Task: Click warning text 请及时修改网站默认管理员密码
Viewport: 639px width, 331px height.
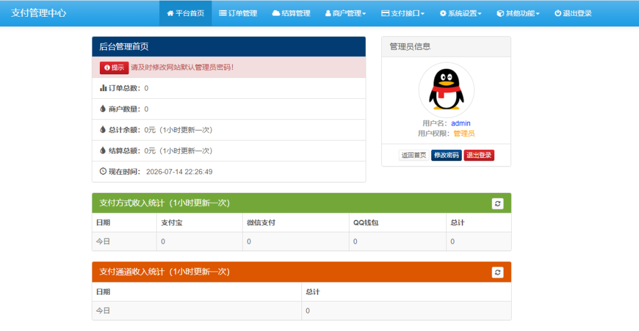Action: [182, 67]
